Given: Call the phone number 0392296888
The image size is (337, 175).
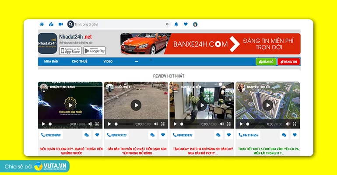Looking at the screenshot, I should (x=51, y=135).
